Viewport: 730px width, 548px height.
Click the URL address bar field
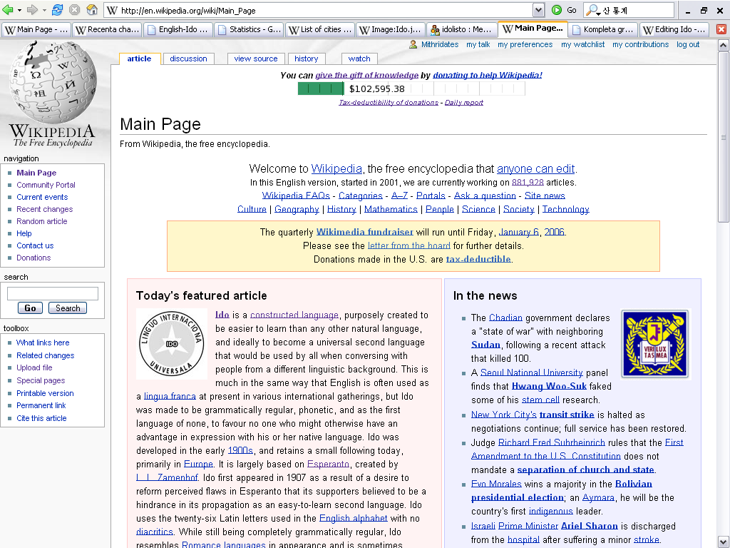click(319, 10)
